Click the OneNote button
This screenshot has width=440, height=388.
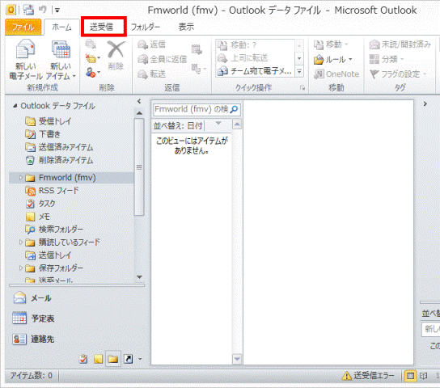[336, 74]
